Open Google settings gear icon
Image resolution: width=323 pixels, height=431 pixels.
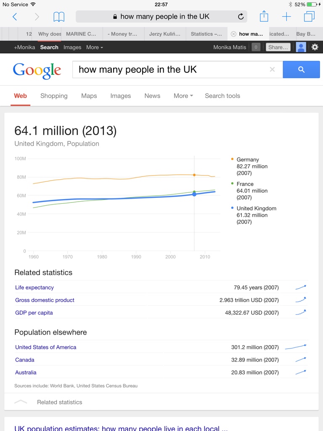(315, 47)
